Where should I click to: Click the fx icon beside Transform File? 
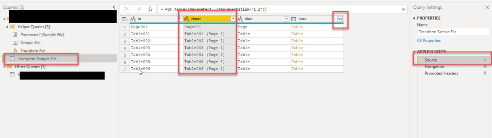(15, 50)
